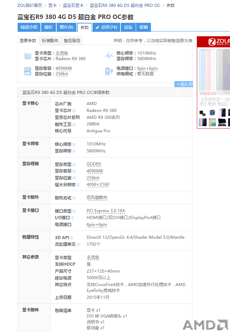Click the waveform icon beside 核心频率 summary
This screenshot has width=230, height=332.
coord(109,56)
